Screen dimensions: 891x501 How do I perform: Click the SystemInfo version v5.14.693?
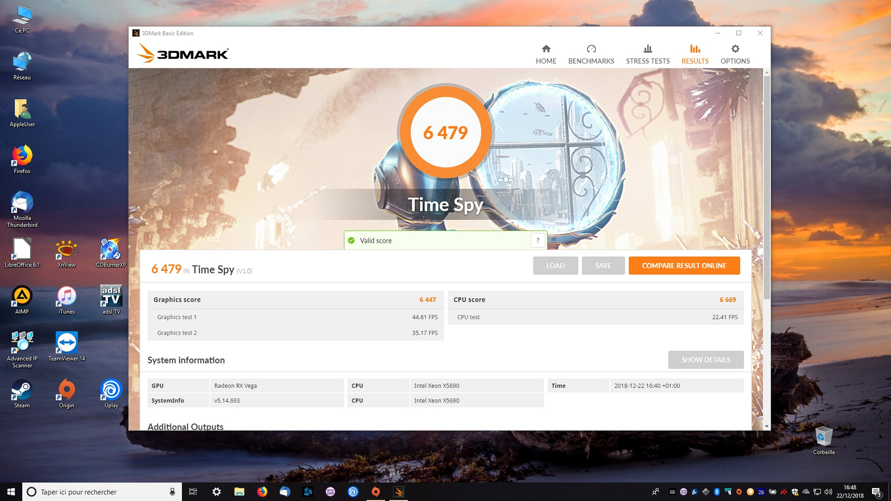227,401
